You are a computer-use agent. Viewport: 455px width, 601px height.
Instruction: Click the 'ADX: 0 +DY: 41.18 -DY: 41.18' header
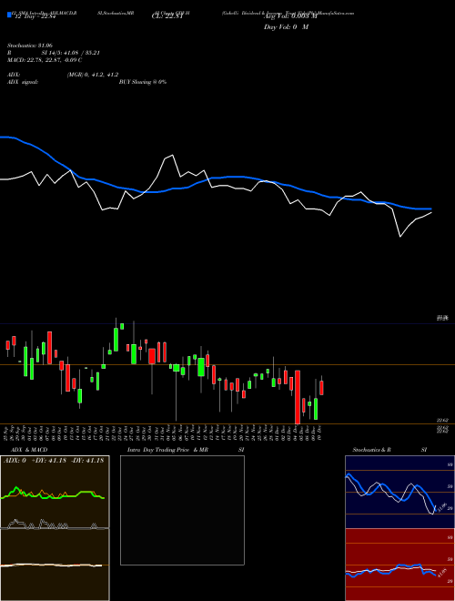54,461
